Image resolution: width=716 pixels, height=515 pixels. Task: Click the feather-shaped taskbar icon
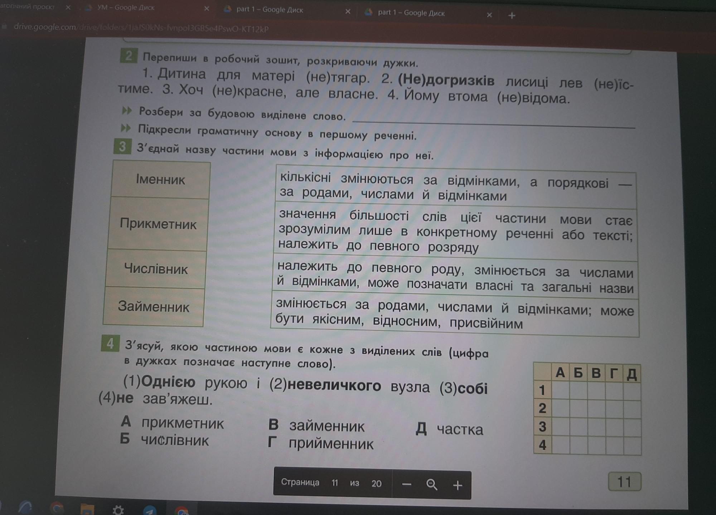point(25,508)
